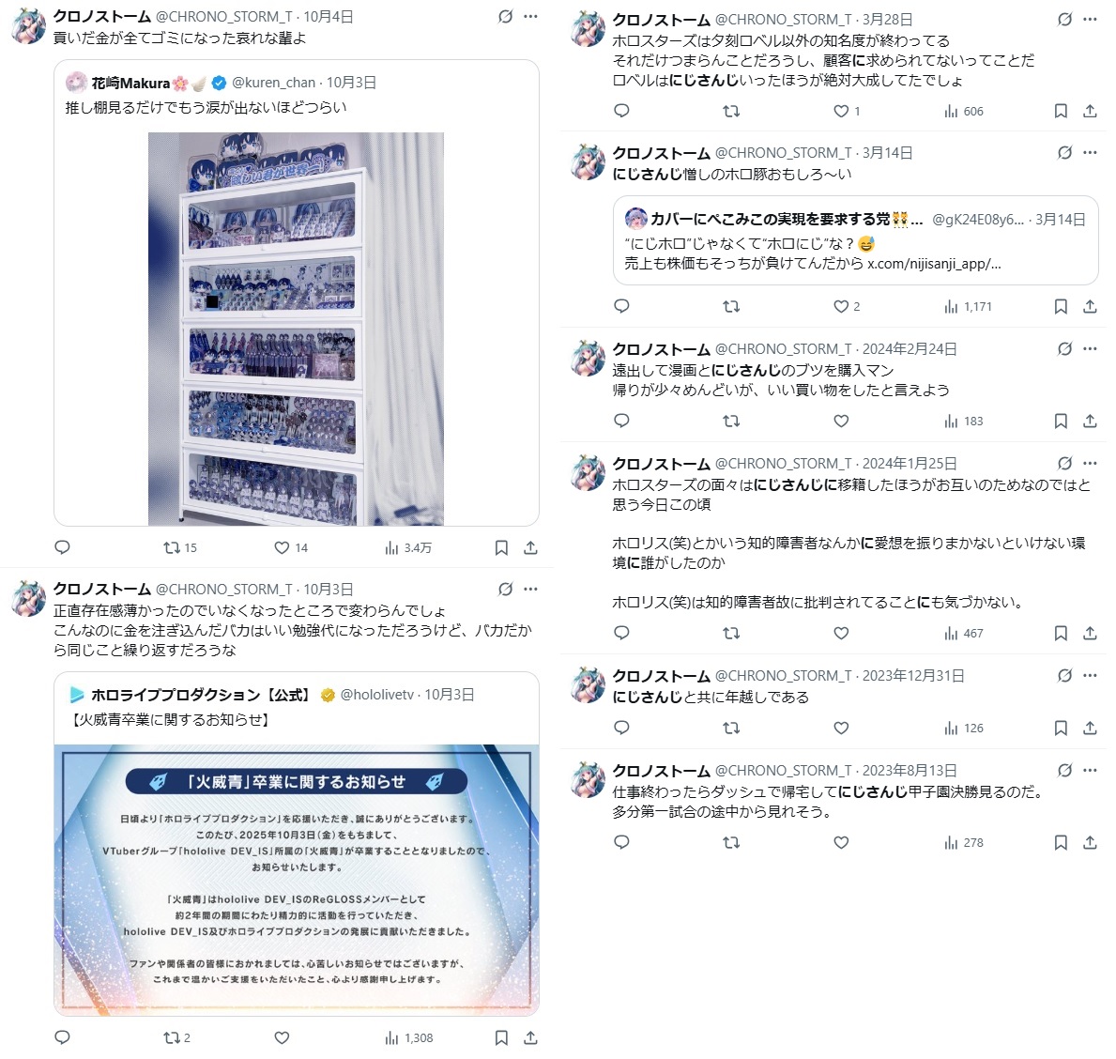The width and height of the screenshot is (1116, 1059).
Task: Share the 2023 December 31 tweet
Action: pos(1090,728)
